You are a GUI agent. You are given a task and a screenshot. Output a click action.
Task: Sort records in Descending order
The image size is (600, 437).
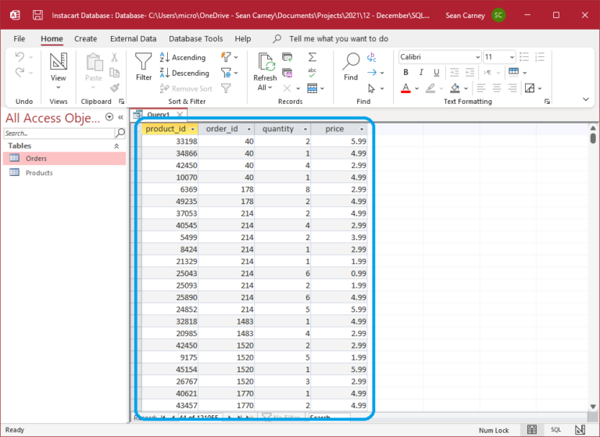pos(184,73)
